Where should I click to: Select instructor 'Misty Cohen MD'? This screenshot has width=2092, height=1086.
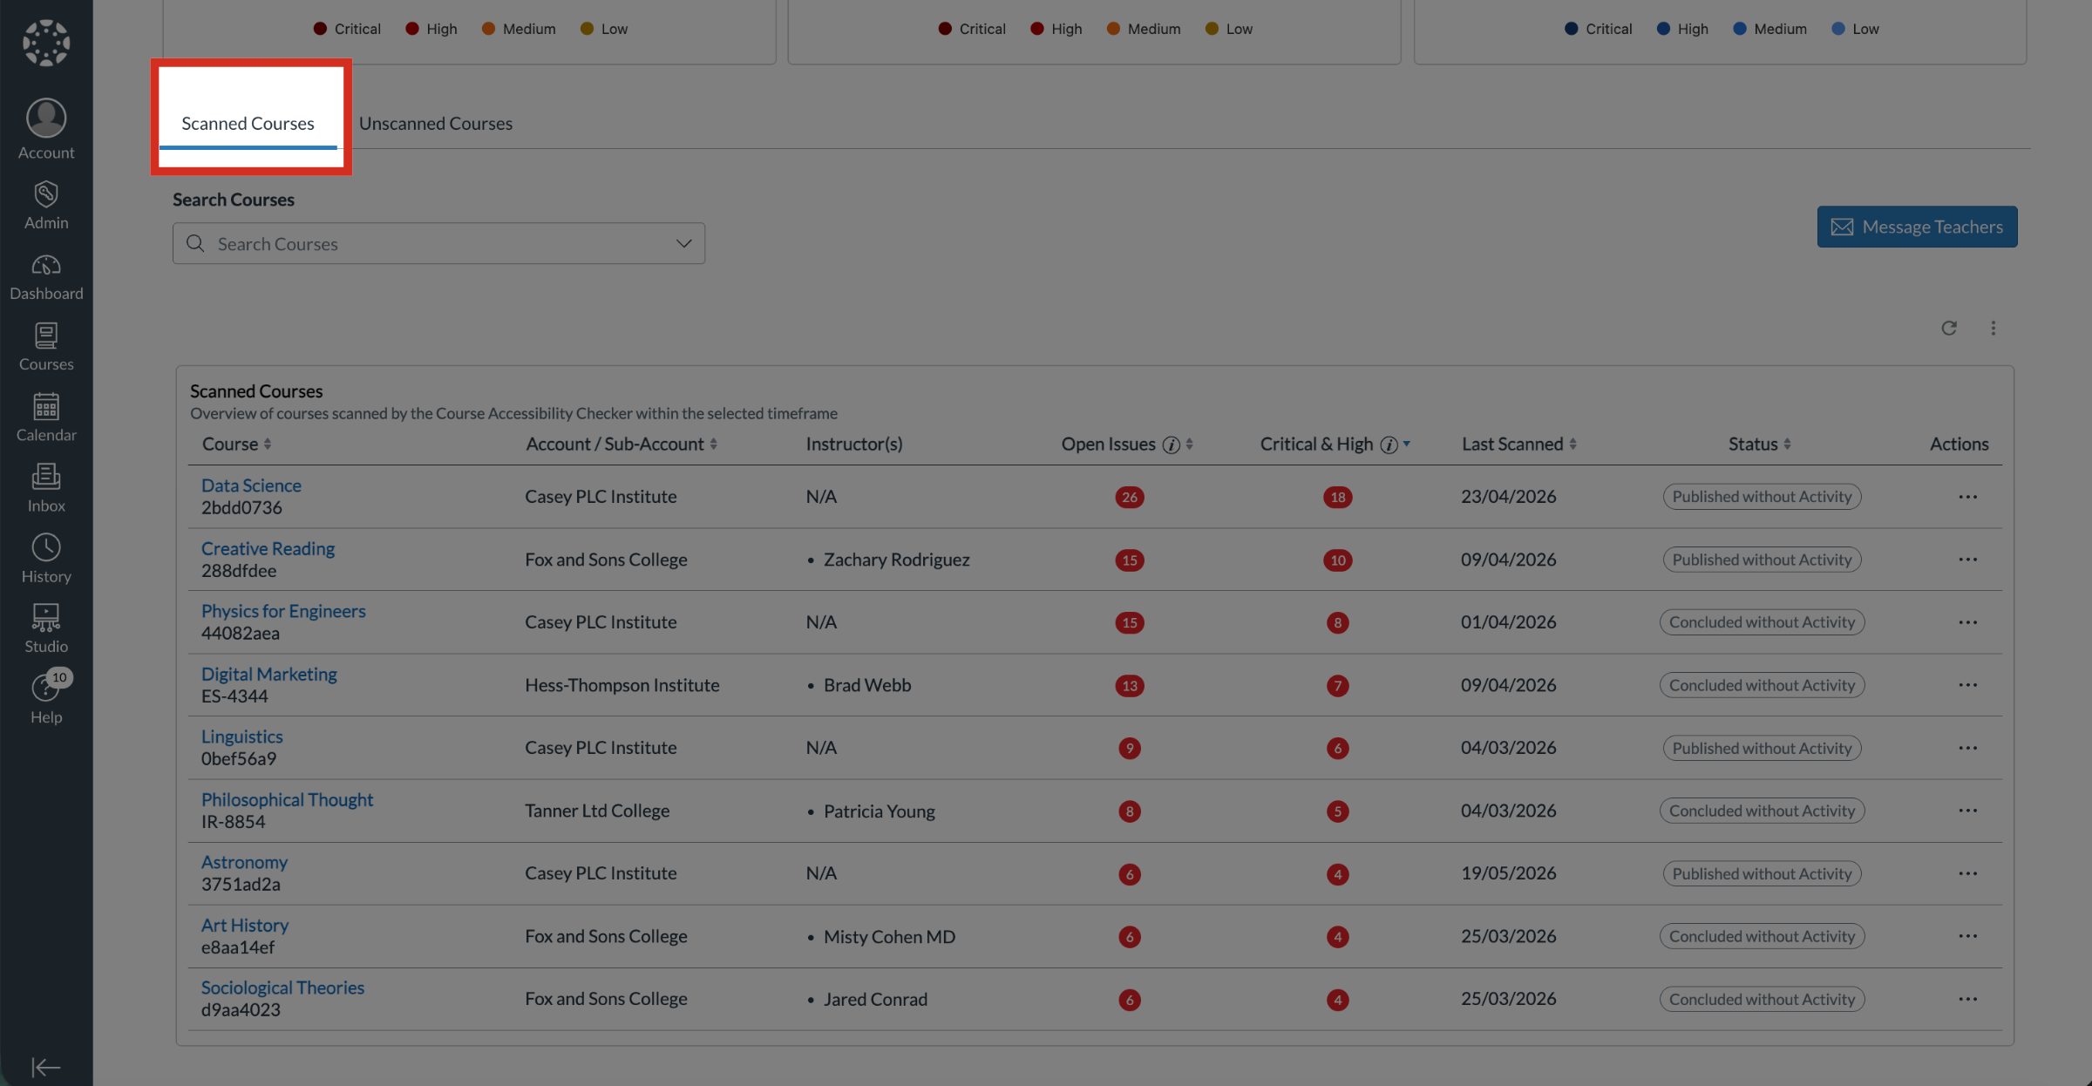click(x=889, y=936)
